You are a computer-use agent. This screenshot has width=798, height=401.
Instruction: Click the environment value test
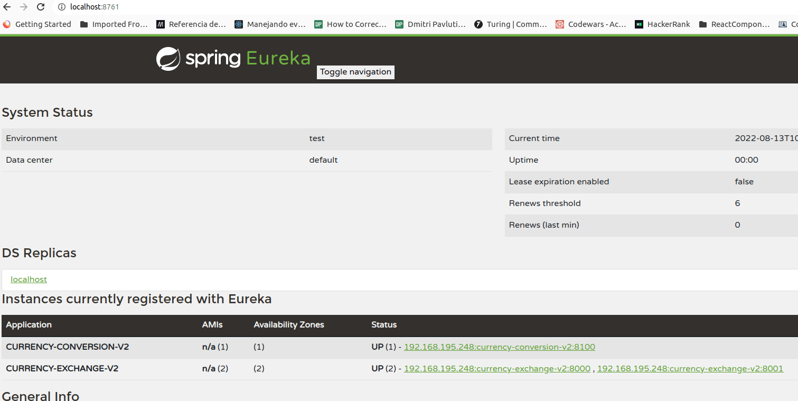317,138
